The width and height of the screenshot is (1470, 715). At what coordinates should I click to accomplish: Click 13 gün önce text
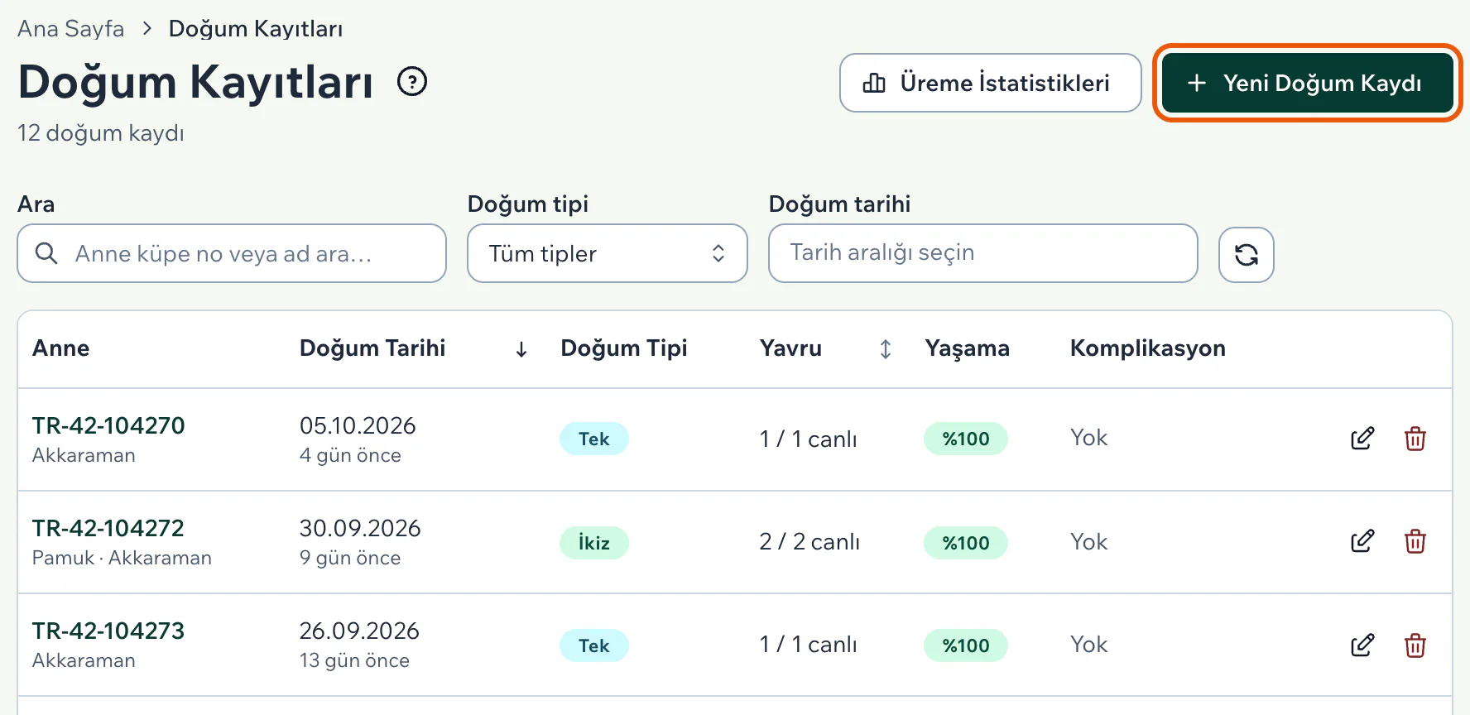tap(354, 660)
